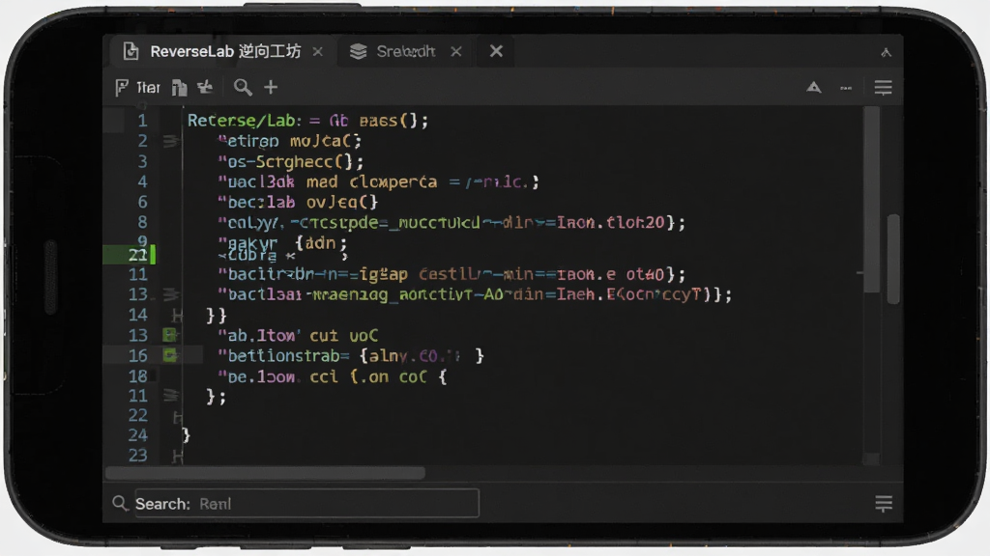Screen dimensions: 990x556
Task: Close the ReverseLab 逆向工坊 tab
Action: tap(317, 52)
